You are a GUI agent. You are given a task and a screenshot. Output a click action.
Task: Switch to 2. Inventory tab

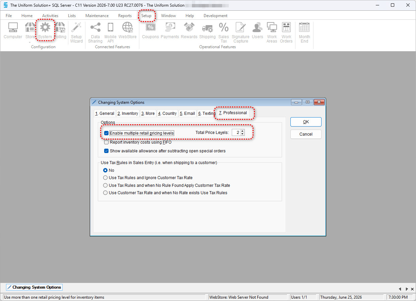[128, 114]
